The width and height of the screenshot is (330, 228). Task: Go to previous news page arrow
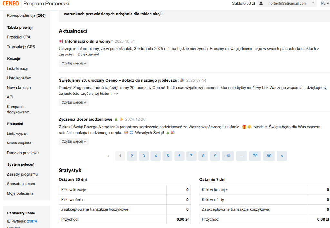click(108, 156)
